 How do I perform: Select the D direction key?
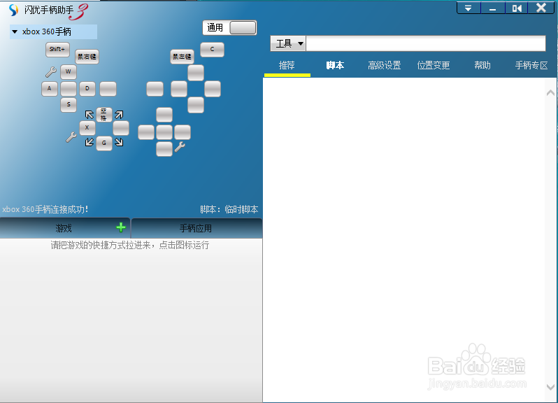87,89
